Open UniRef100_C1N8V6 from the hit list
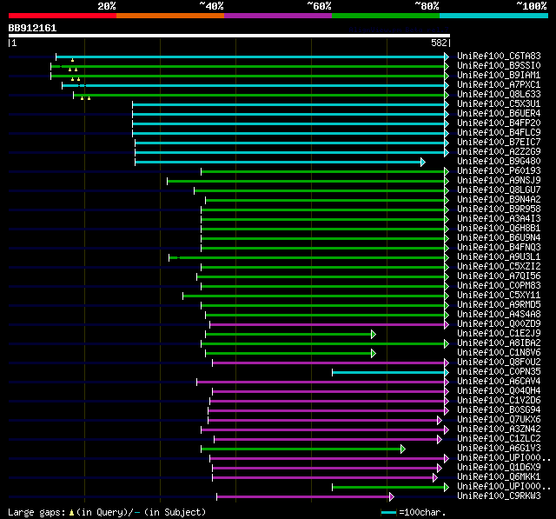Screen dimensions: 556x519 (499, 353)
